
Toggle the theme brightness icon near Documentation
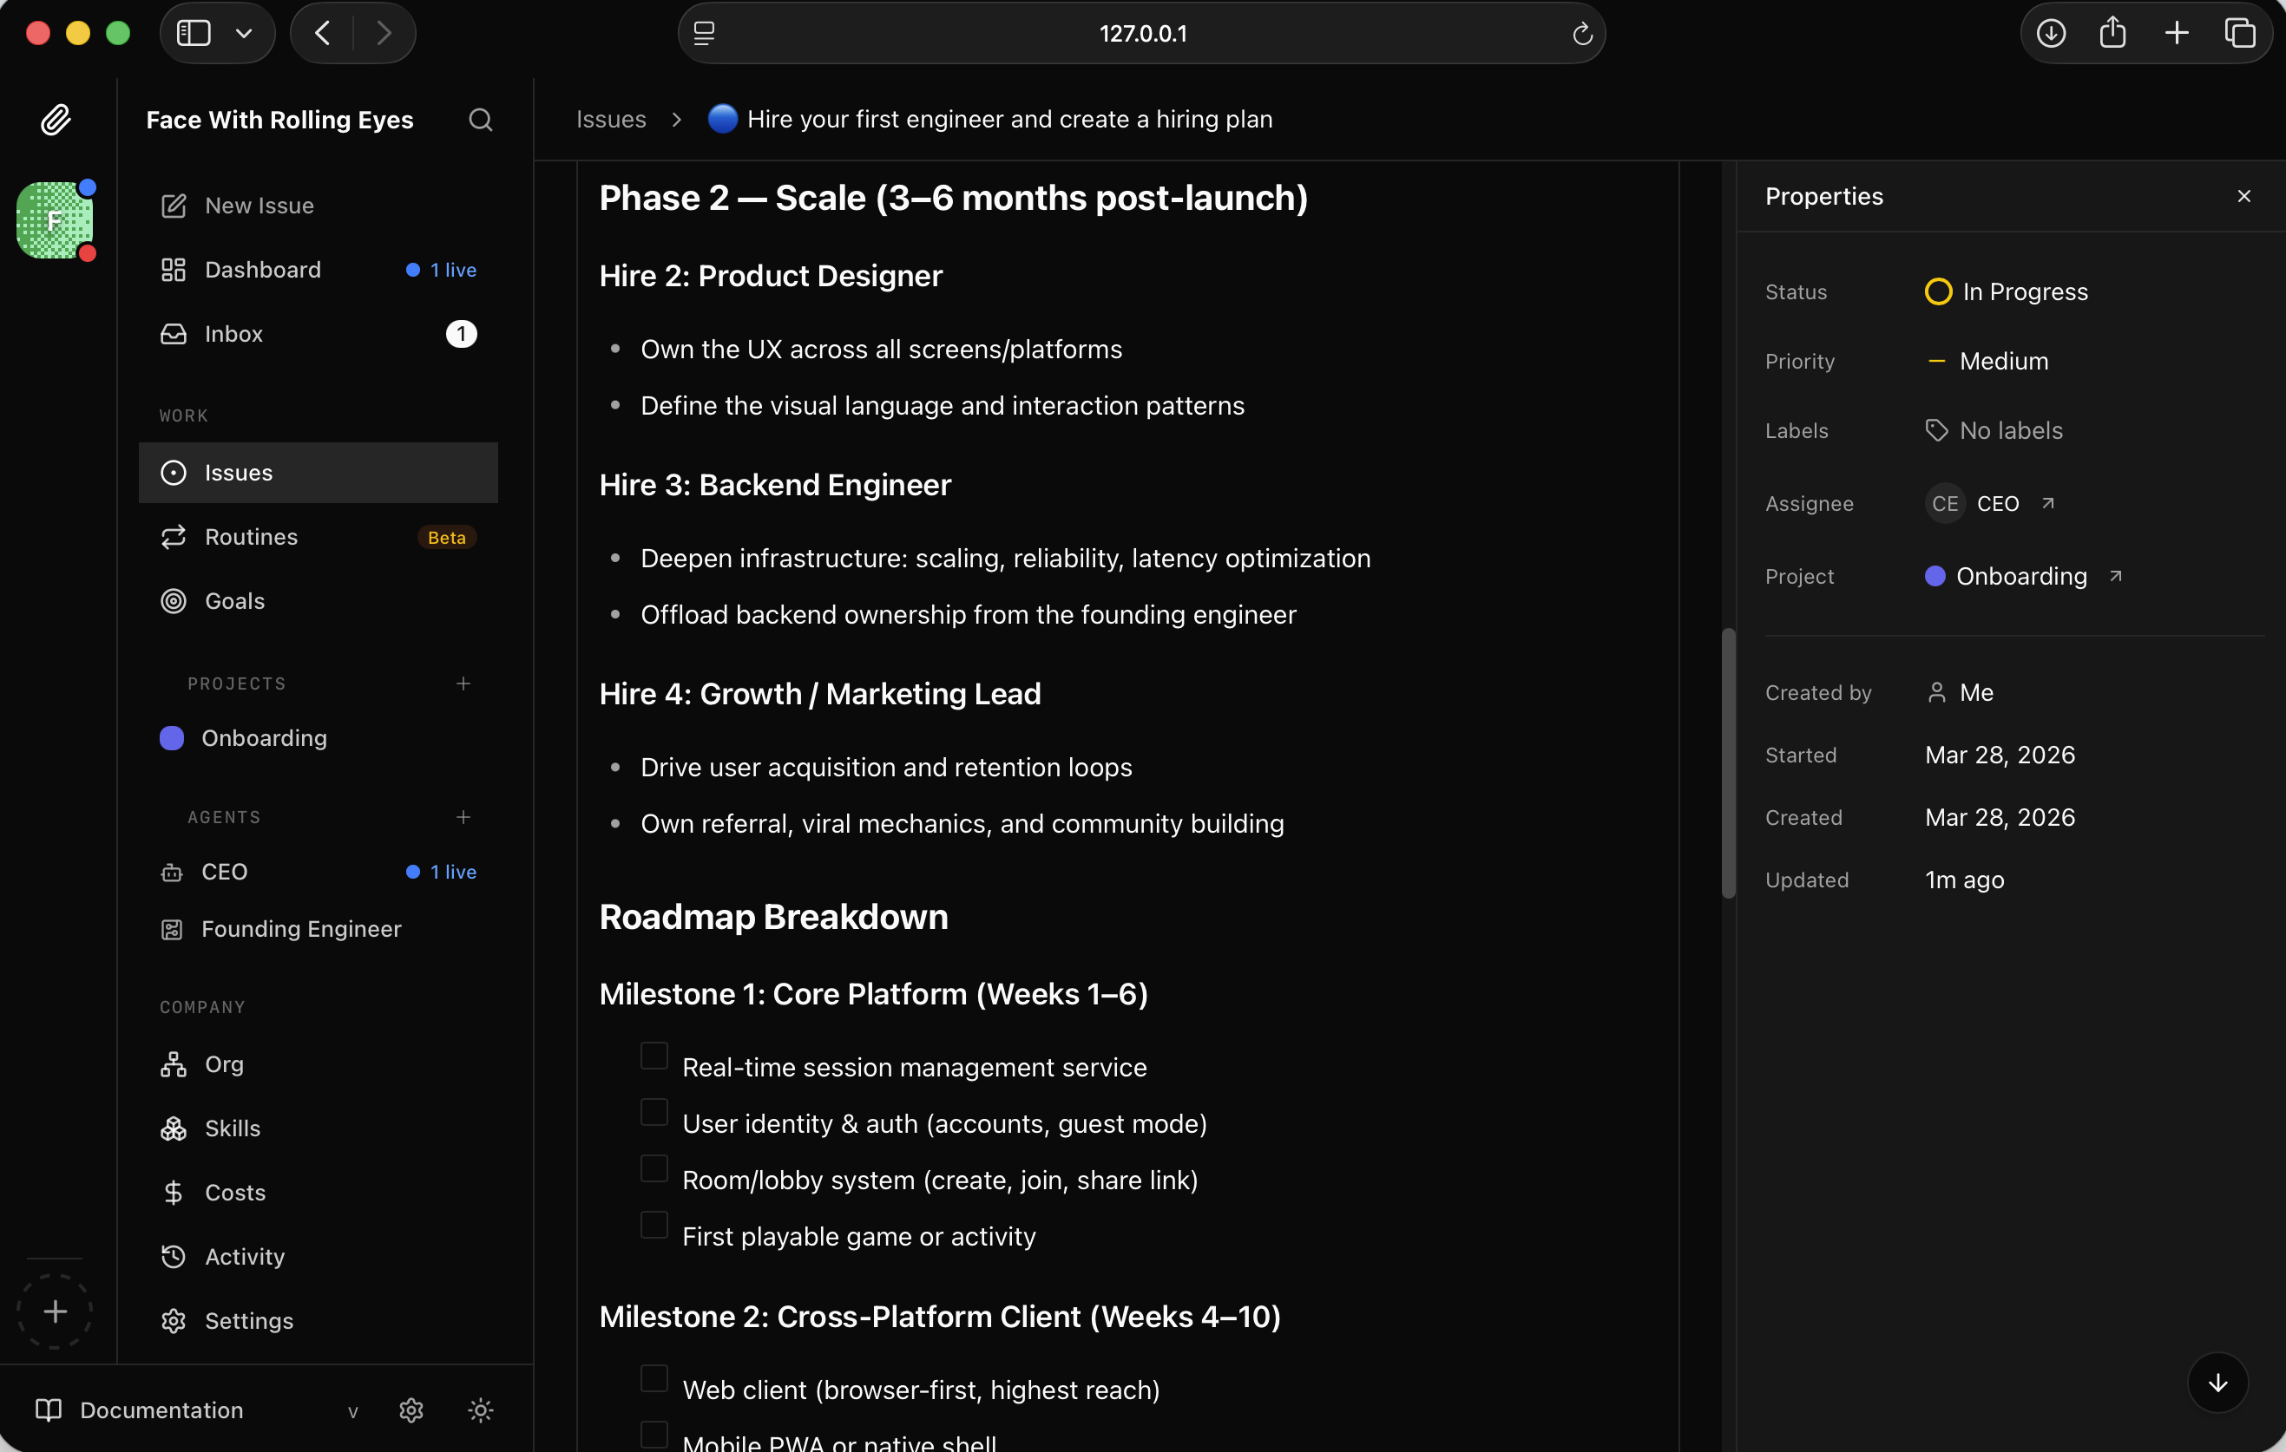pyautogui.click(x=480, y=1410)
